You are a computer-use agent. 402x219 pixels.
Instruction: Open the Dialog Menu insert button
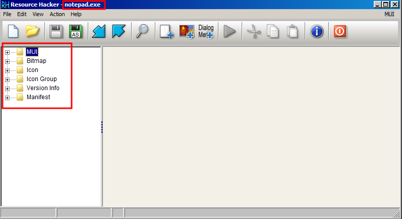206,32
